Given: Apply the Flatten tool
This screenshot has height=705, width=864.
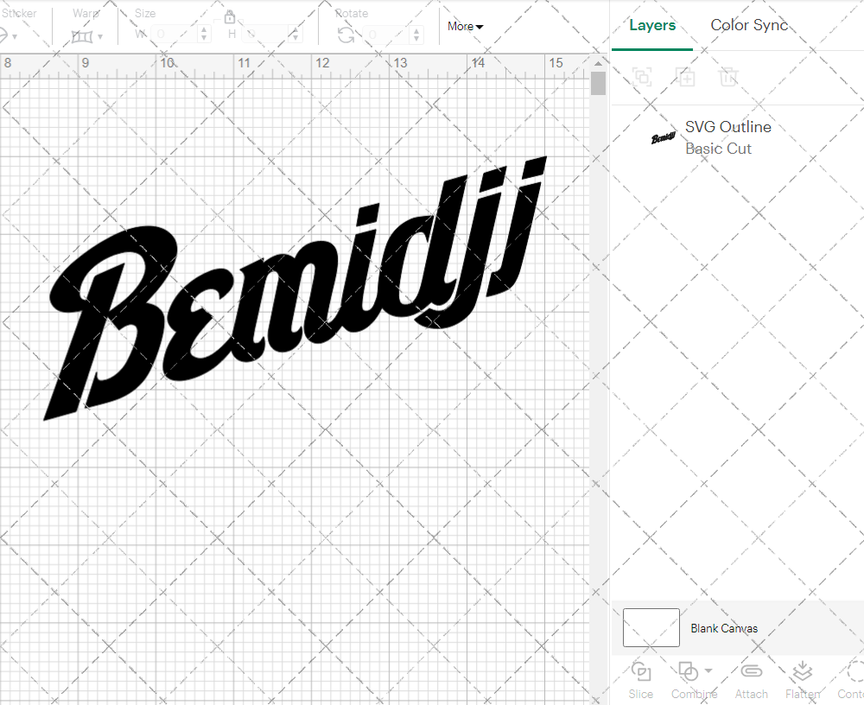Looking at the screenshot, I should coord(802,679).
